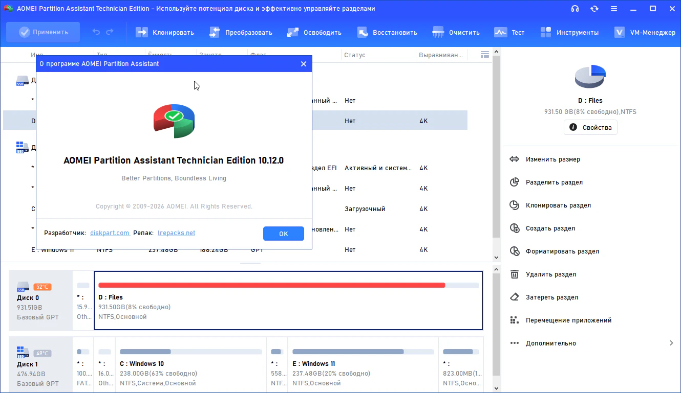Select the 100 MB FAT partition block on Диск 1

tap(83, 365)
